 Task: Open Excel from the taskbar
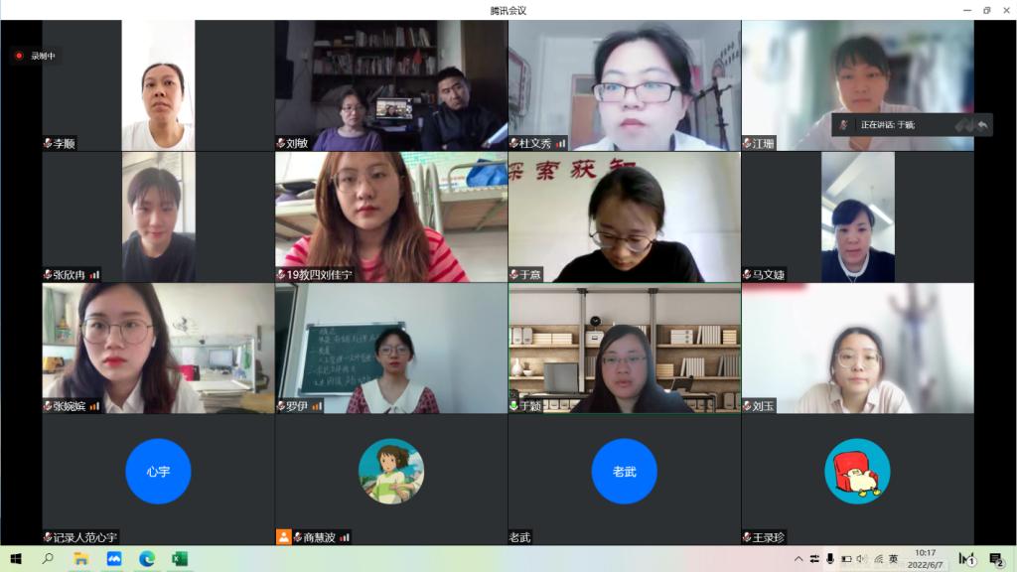tap(180, 558)
